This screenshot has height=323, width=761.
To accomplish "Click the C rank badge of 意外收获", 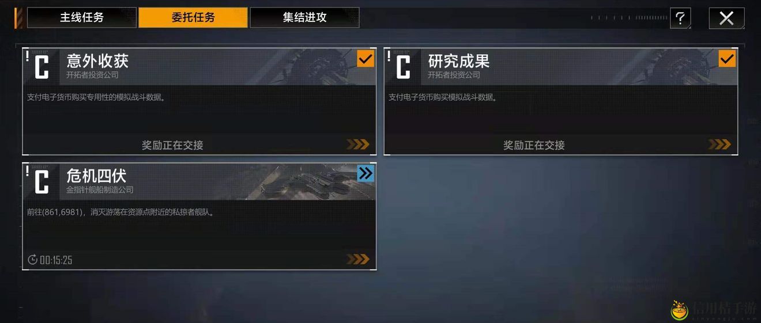I will pos(42,67).
